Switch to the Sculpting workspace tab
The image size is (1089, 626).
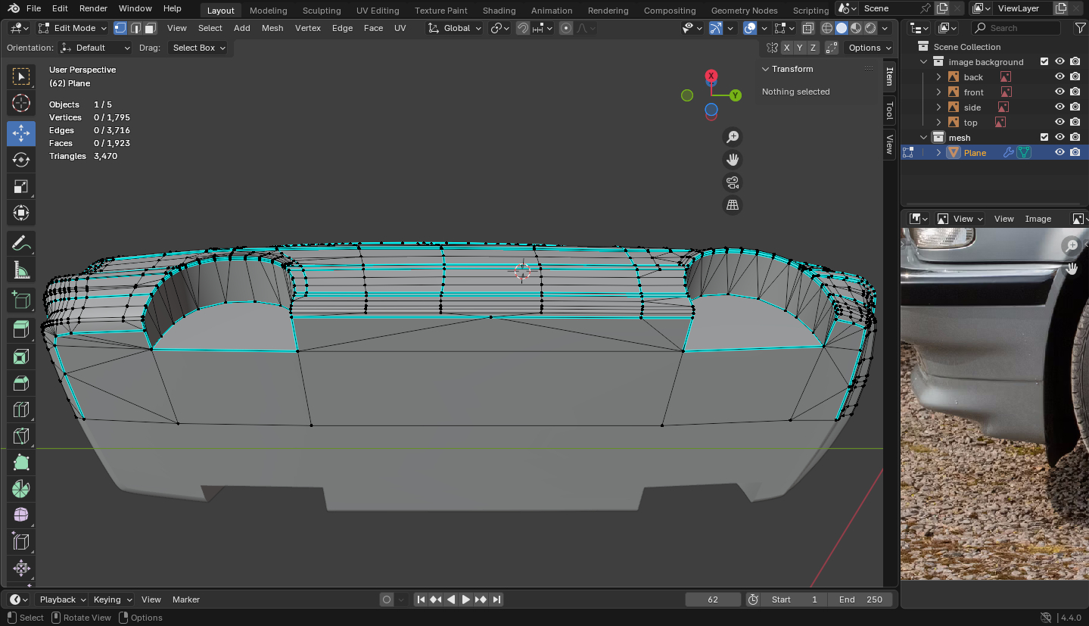[322, 11]
